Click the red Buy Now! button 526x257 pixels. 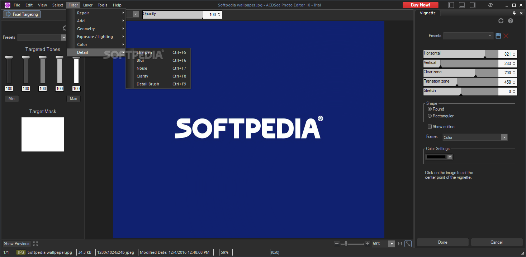pyautogui.click(x=421, y=5)
